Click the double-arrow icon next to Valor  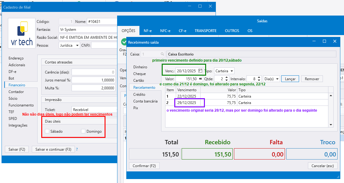[200, 79]
